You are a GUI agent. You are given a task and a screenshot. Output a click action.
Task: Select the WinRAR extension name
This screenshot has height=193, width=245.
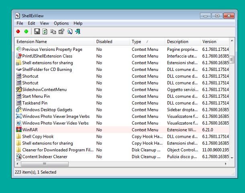pos(30,130)
